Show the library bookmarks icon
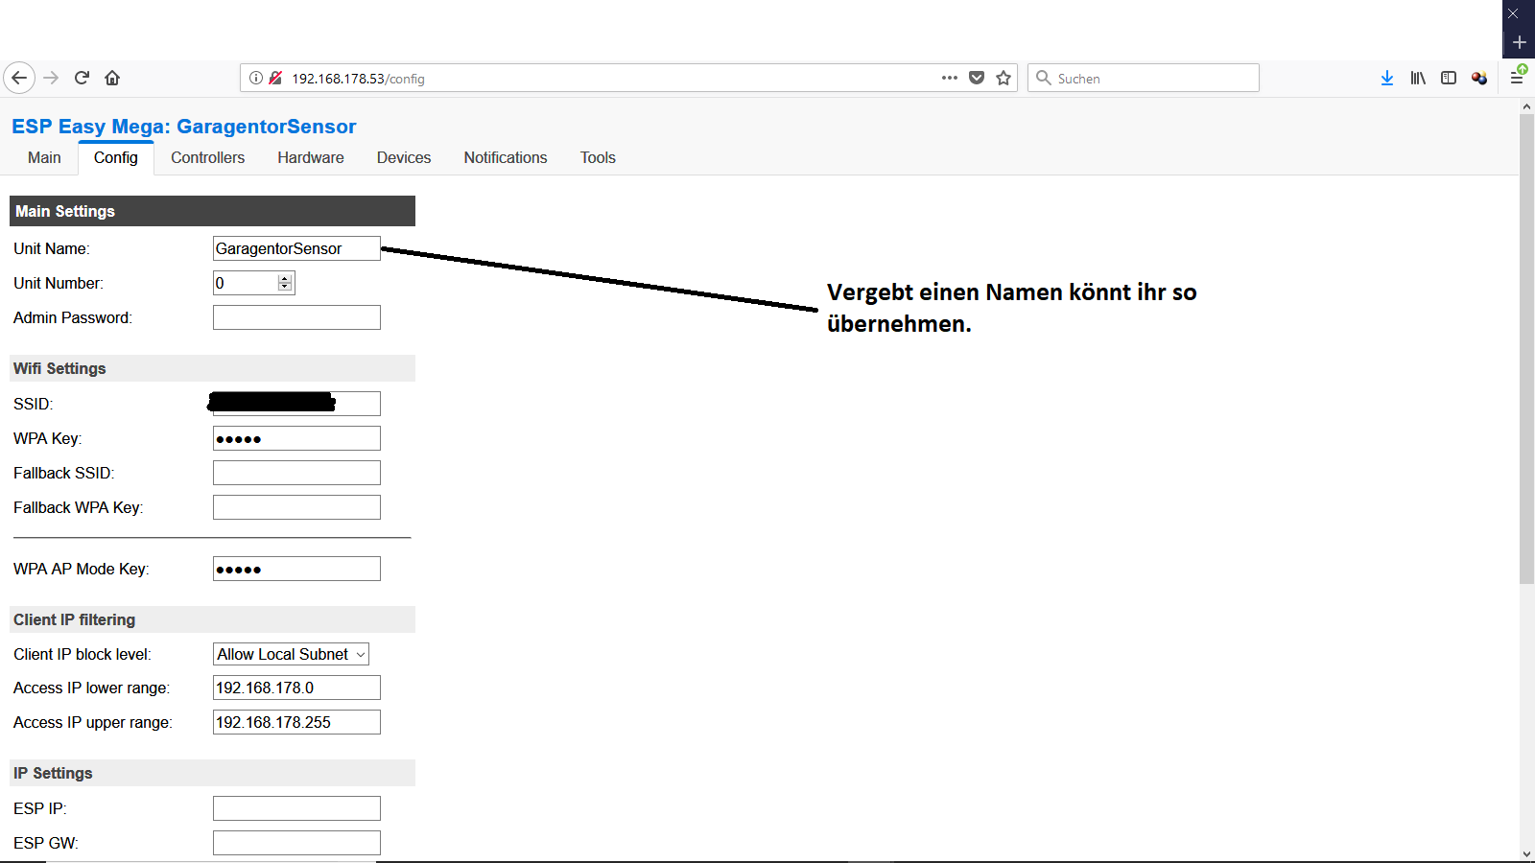The width and height of the screenshot is (1535, 863). pyautogui.click(x=1417, y=78)
